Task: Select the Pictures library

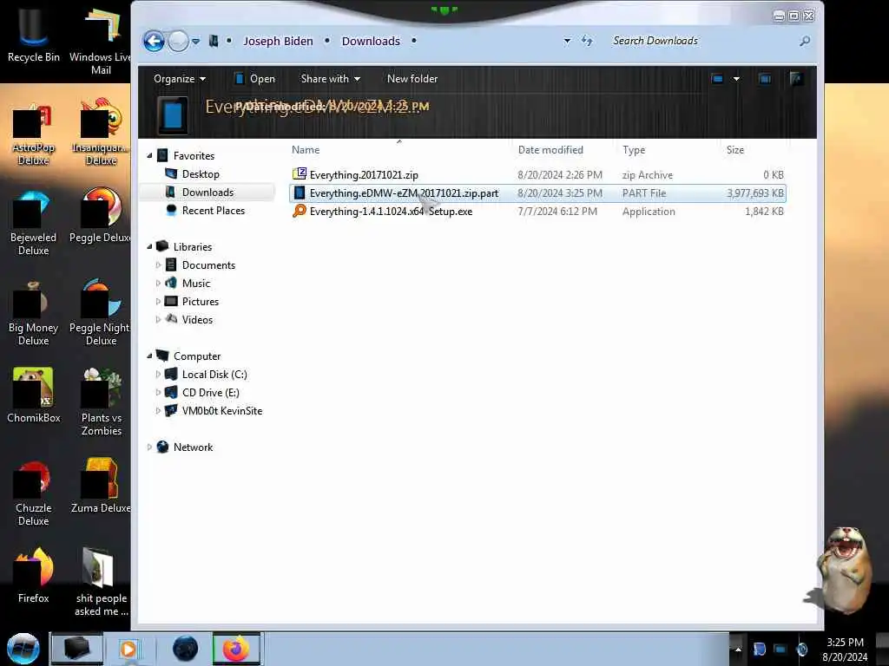Action: (x=201, y=301)
